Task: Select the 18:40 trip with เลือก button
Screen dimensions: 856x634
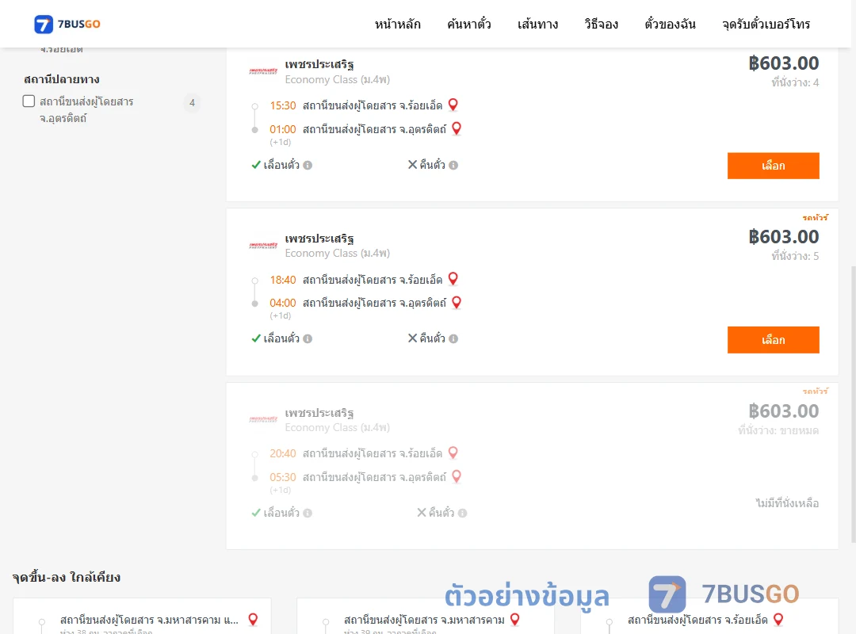Action: pyautogui.click(x=773, y=340)
